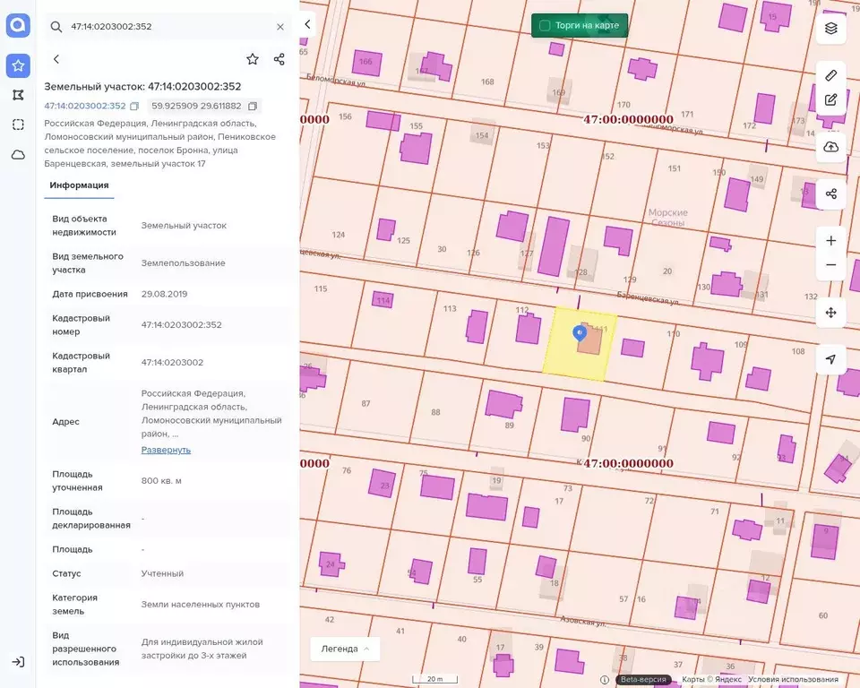Expand the address via Развернуть
This screenshot has height=688, width=860.
[x=167, y=450]
